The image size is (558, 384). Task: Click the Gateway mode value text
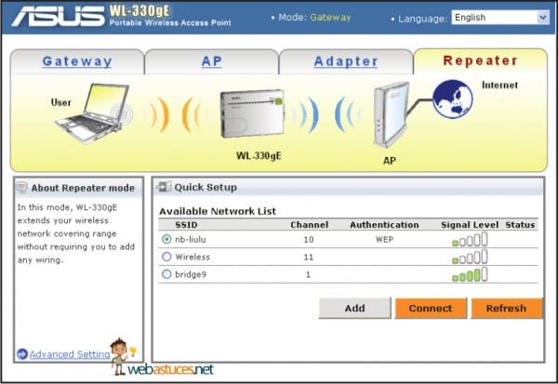[330, 17]
